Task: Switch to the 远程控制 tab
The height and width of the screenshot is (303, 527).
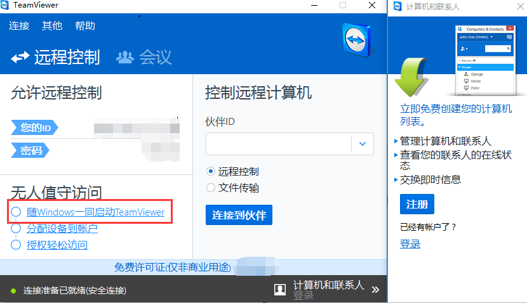Action: click(x=55, y=57)
